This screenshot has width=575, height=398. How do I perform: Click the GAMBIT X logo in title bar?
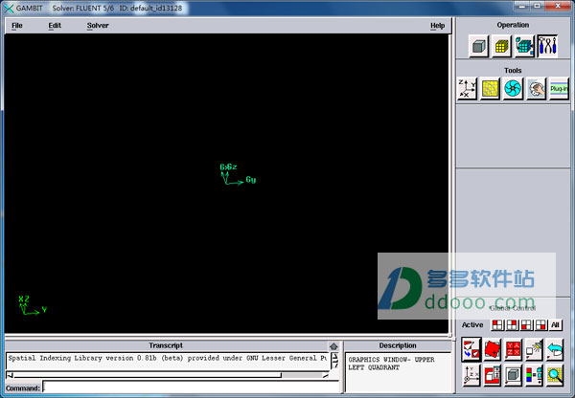coord(8,8)
